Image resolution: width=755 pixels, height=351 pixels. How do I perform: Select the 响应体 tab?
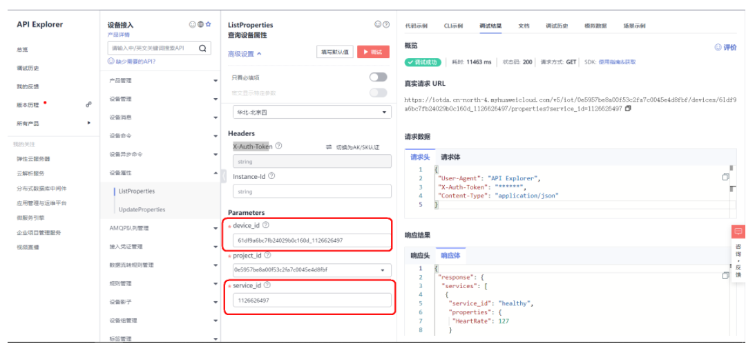coord(450,255)
